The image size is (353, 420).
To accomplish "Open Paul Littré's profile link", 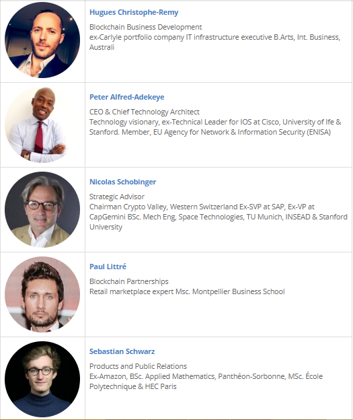I will point(108,267).
